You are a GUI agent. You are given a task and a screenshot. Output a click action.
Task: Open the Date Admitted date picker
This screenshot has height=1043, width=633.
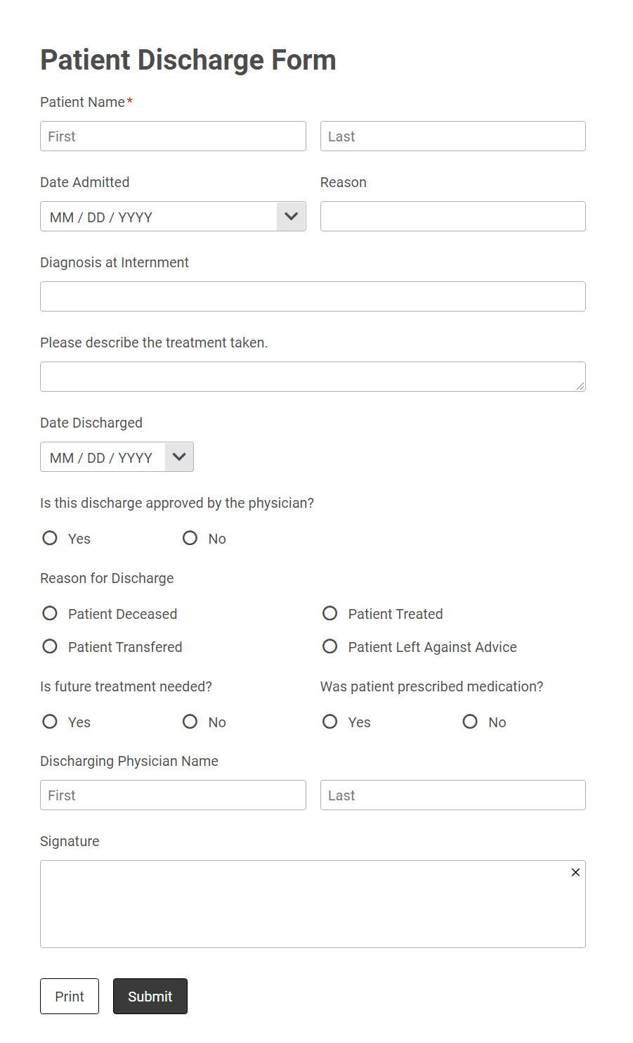pos(291,217)
